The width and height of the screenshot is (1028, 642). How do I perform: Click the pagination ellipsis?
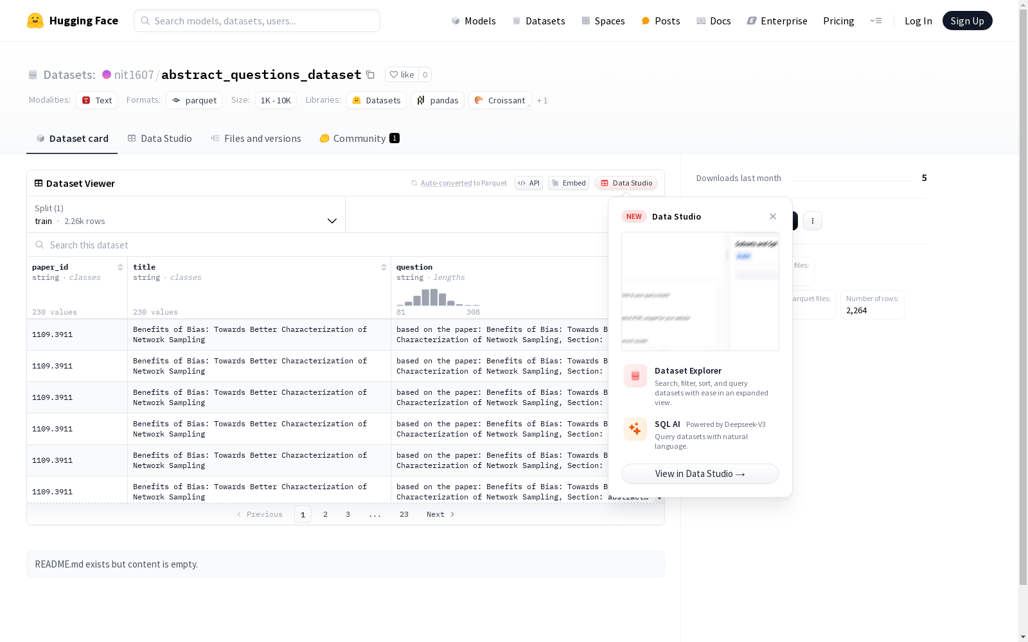(375, 514)
